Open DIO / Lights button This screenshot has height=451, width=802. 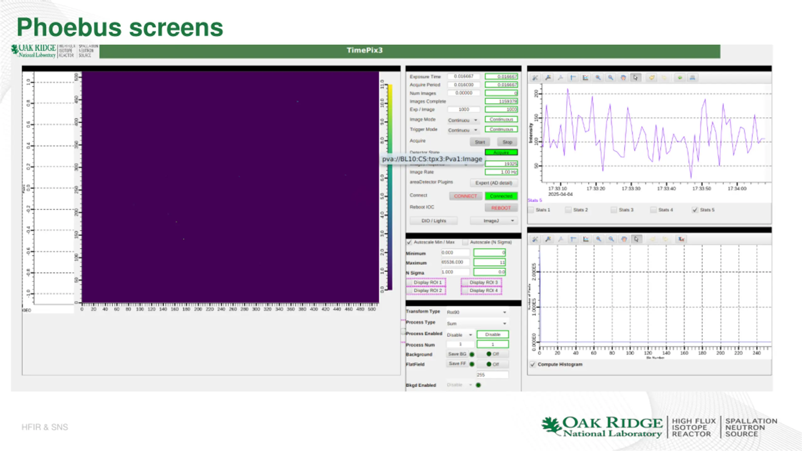pos(434,221)
